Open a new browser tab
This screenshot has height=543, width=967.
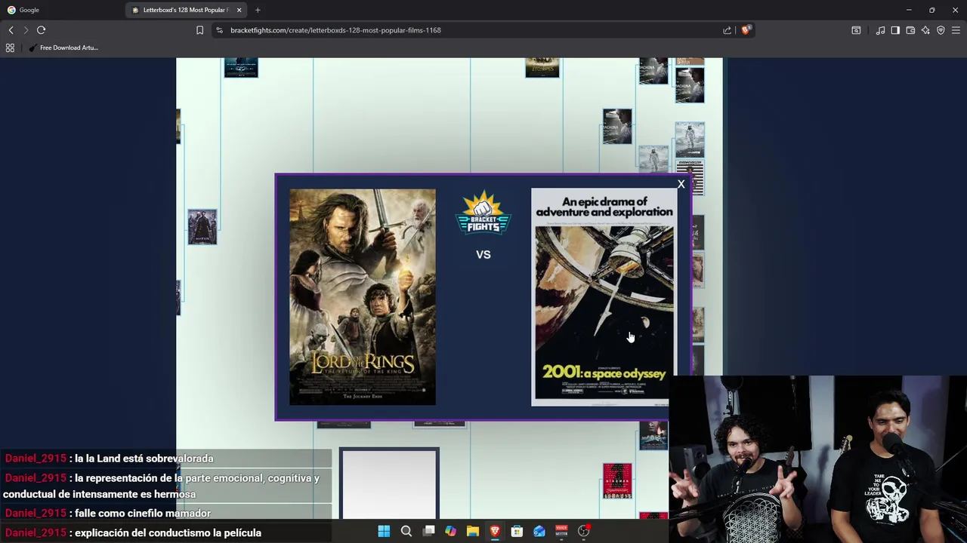click(x=258, y=10)
